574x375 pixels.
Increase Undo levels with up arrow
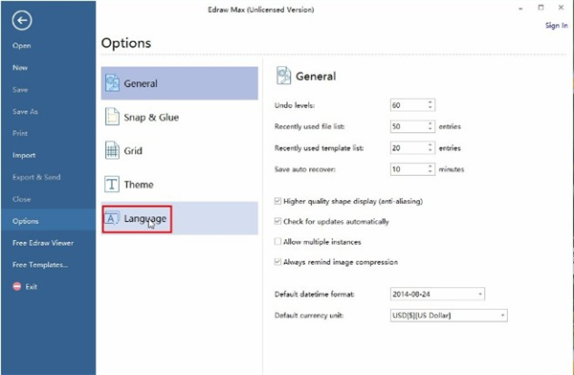tap(430, 102)
